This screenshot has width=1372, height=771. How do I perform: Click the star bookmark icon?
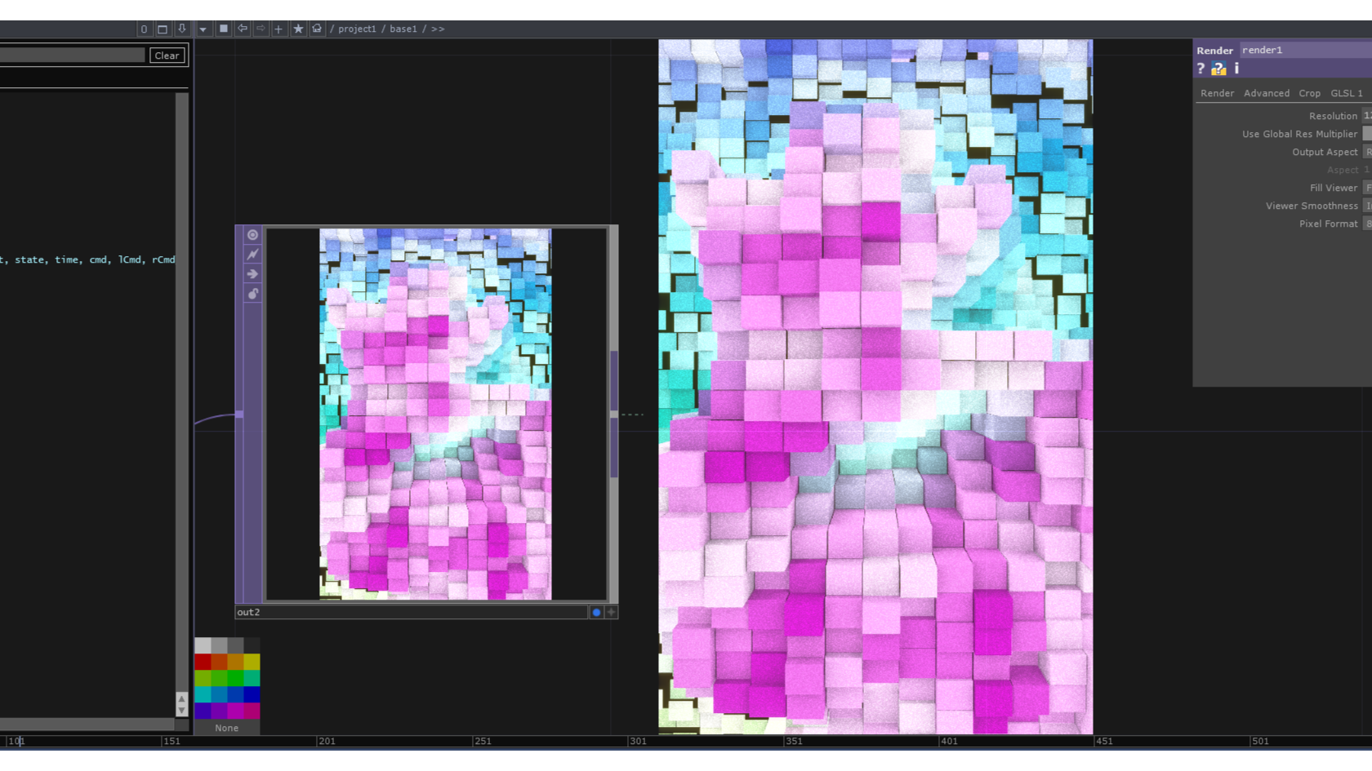click(x=298, y=29)
